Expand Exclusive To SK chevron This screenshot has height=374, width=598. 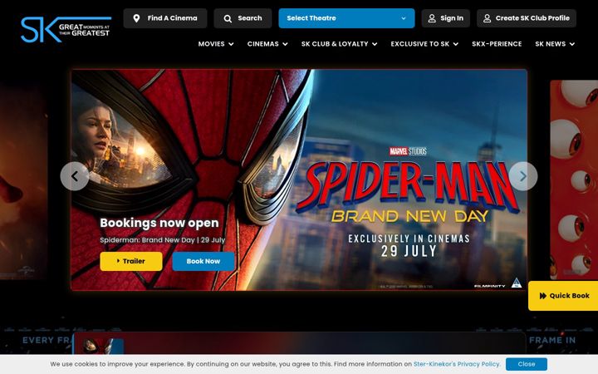(x=455, y=44)
